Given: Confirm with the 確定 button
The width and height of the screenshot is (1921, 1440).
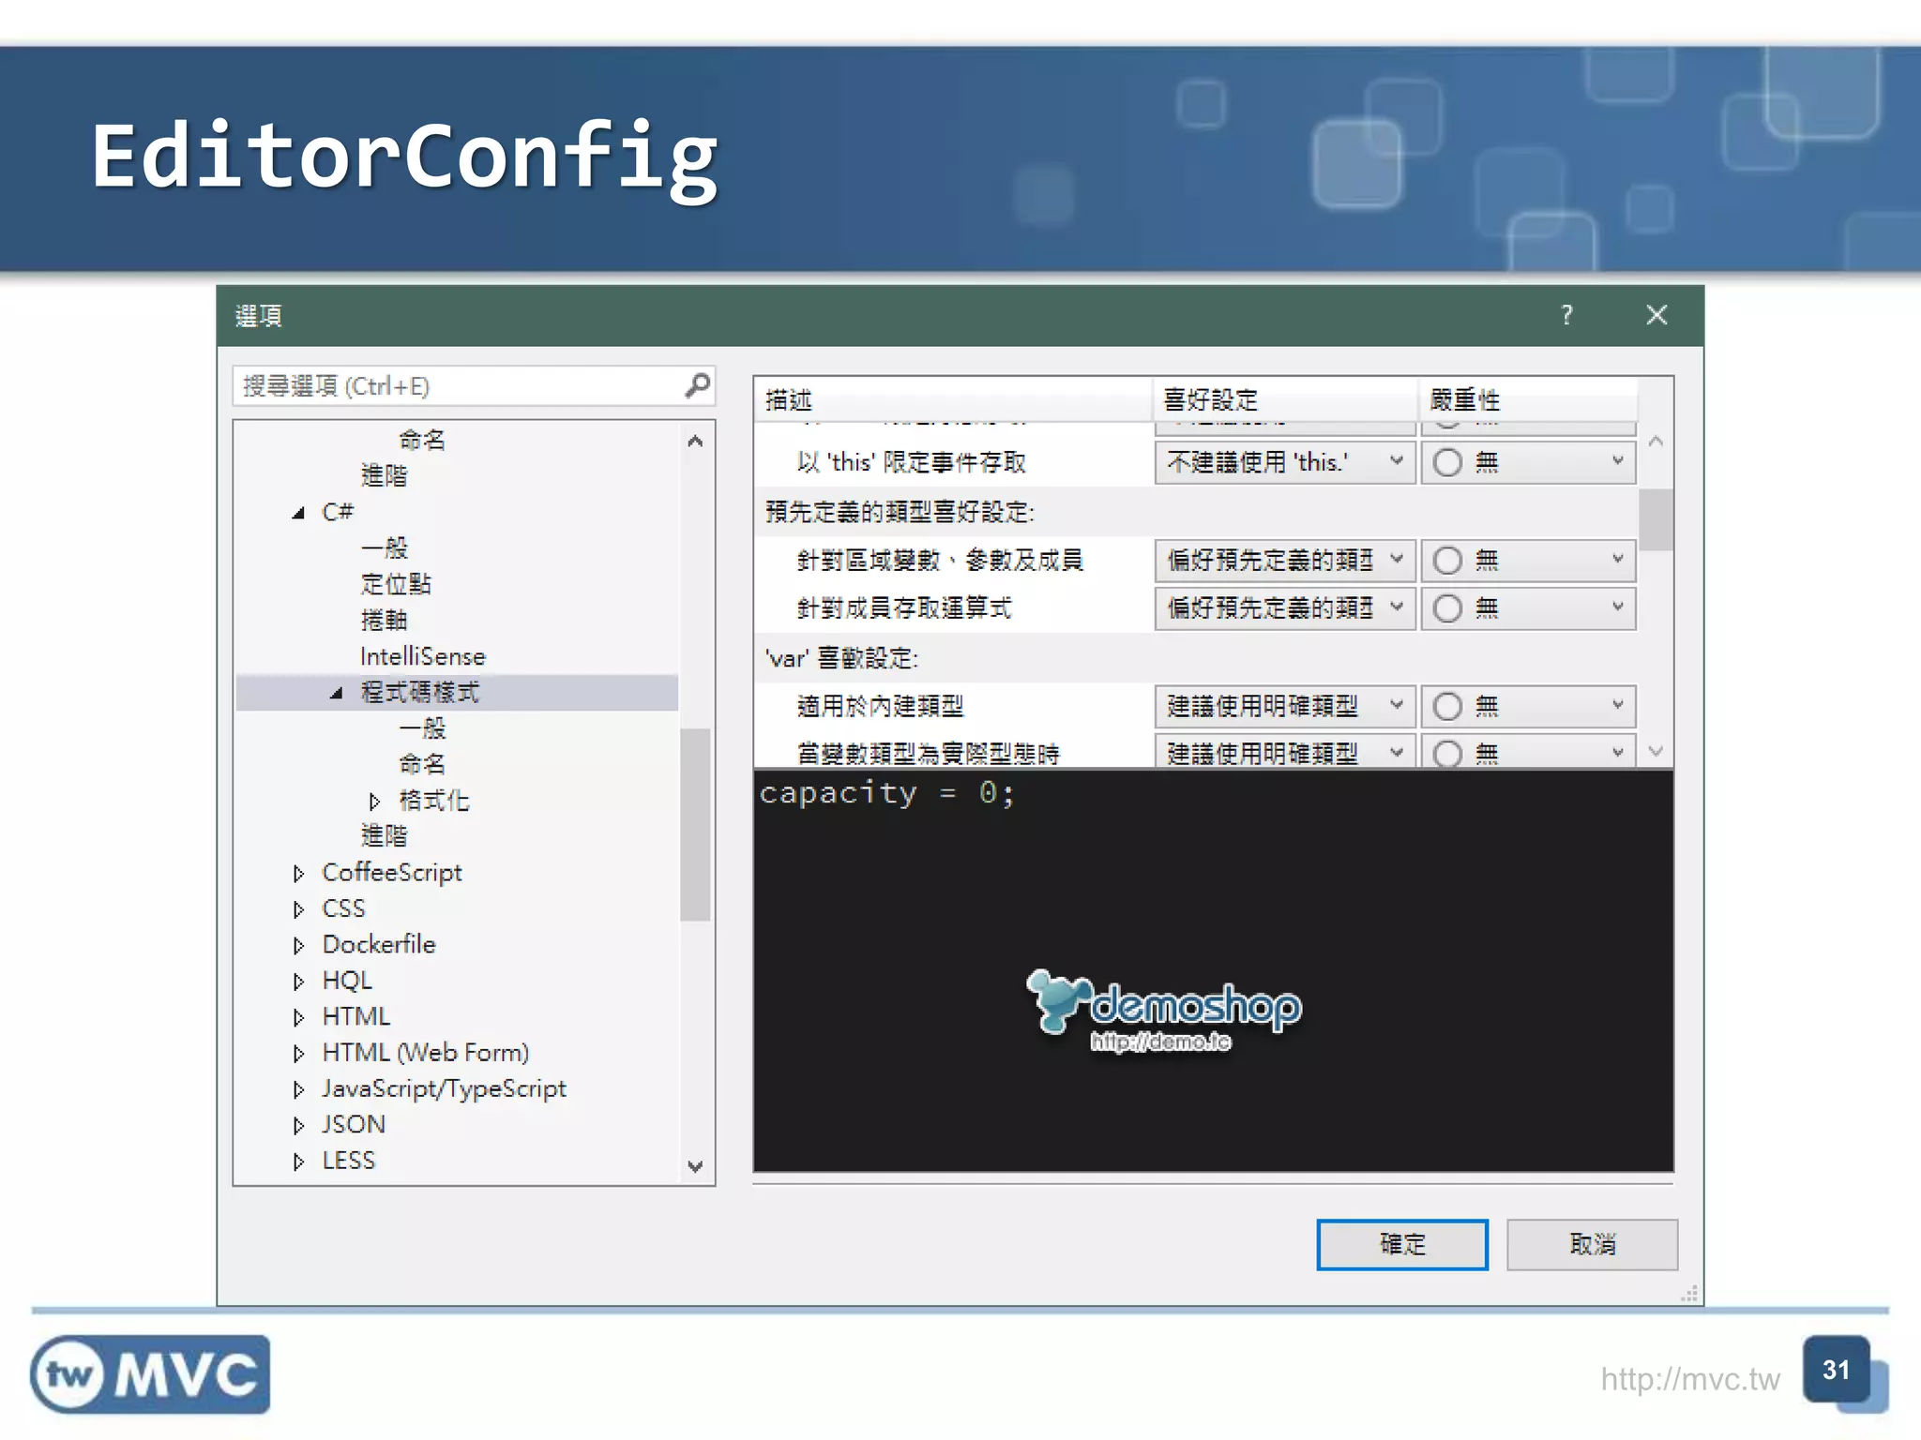Looking at the screenshot, I should [x=1402, y=1244].
